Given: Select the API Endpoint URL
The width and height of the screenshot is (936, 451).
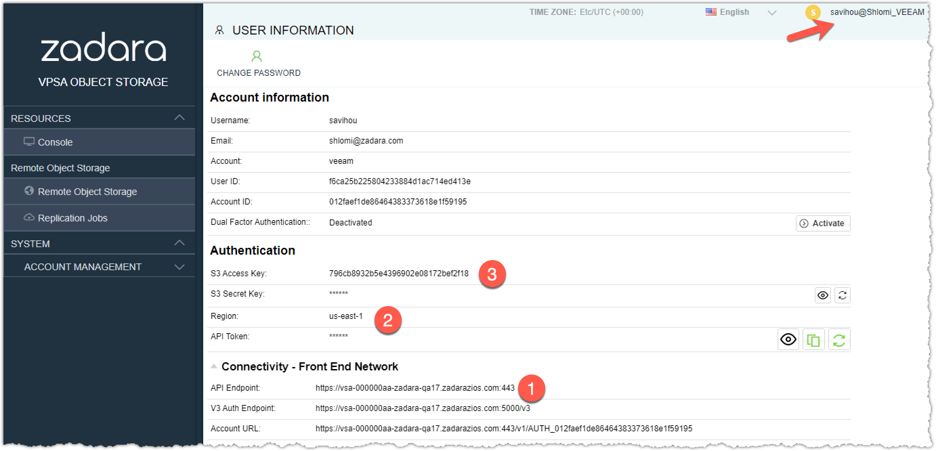Looking at the screenshot, I should (415, 388).
